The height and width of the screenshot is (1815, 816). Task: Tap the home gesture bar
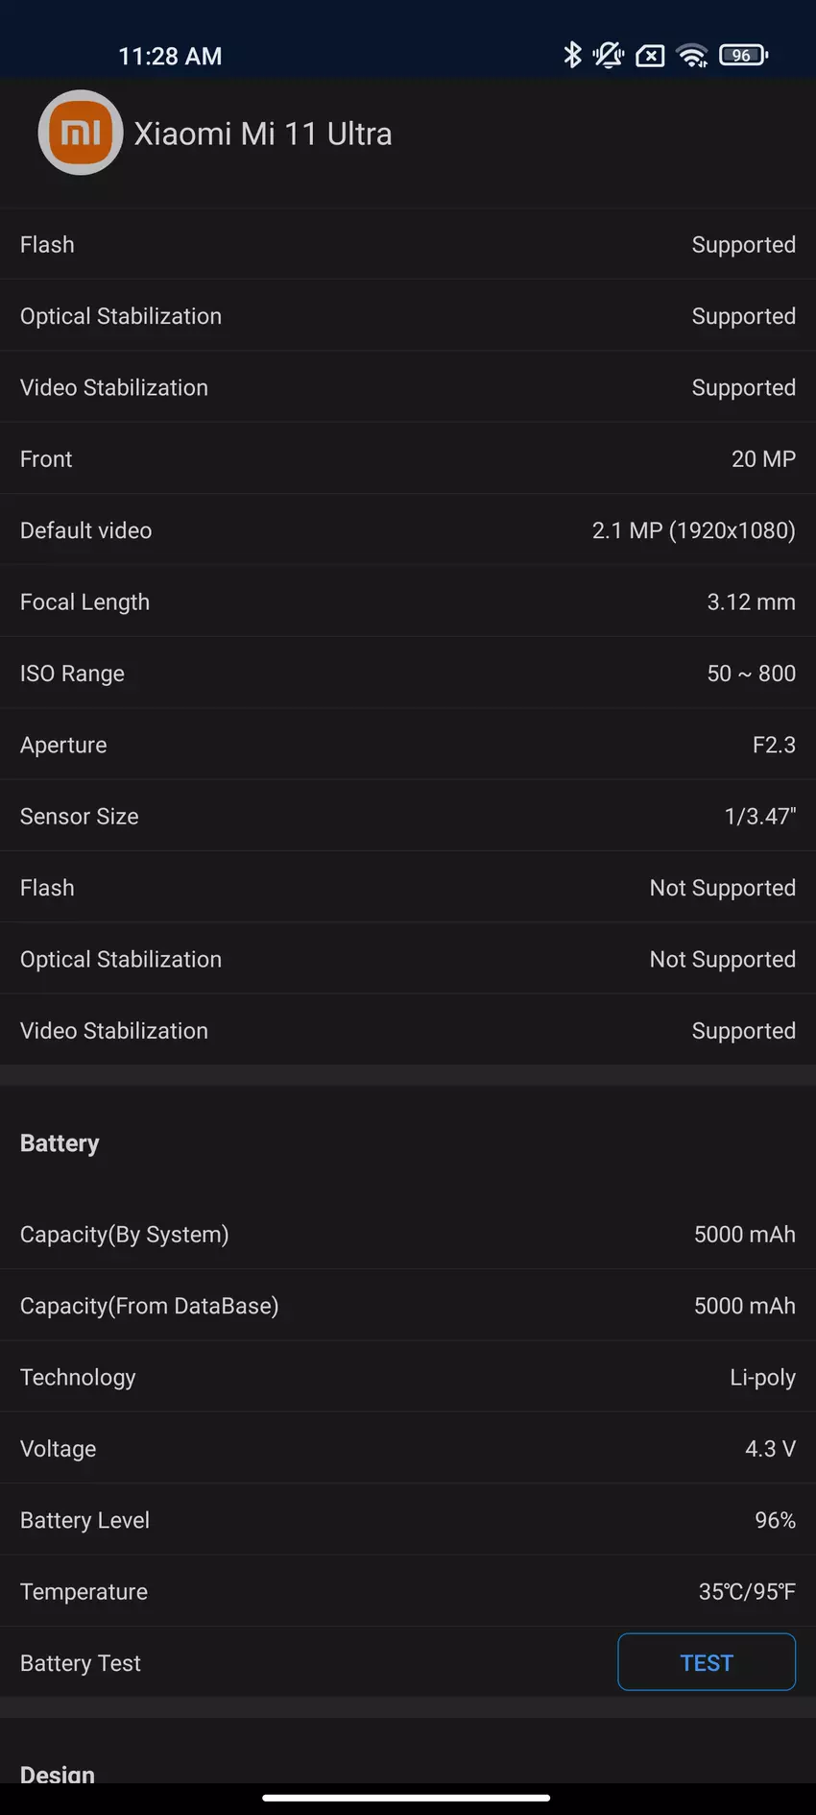(406, 1798)
